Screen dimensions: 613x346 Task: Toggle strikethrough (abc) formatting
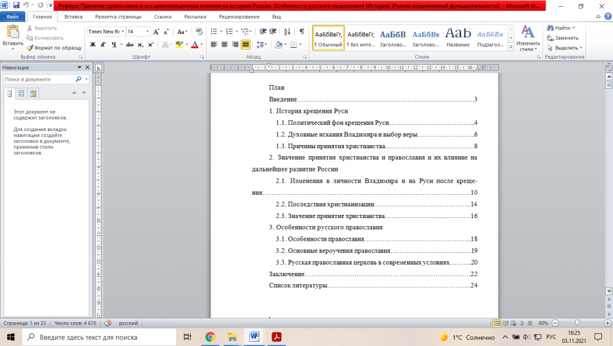tap(129, 45)
